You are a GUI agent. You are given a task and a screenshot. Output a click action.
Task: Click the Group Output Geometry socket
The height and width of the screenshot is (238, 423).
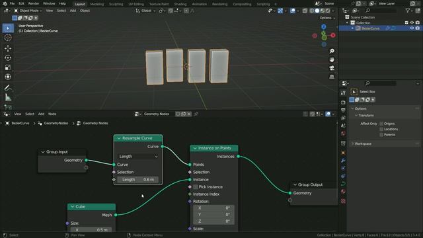tap(290, 193)
